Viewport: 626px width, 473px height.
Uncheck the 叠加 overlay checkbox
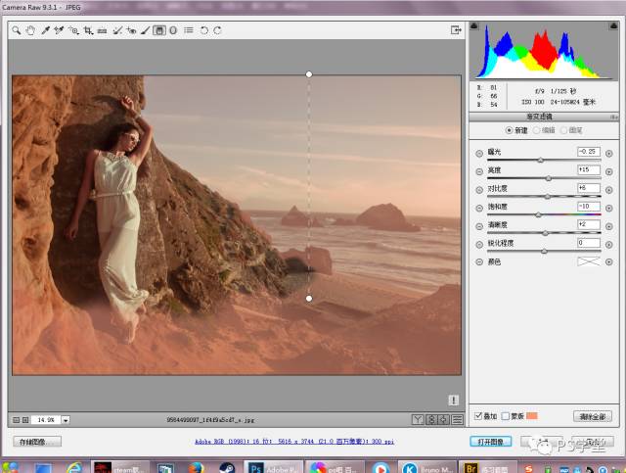tap(476, 416)
